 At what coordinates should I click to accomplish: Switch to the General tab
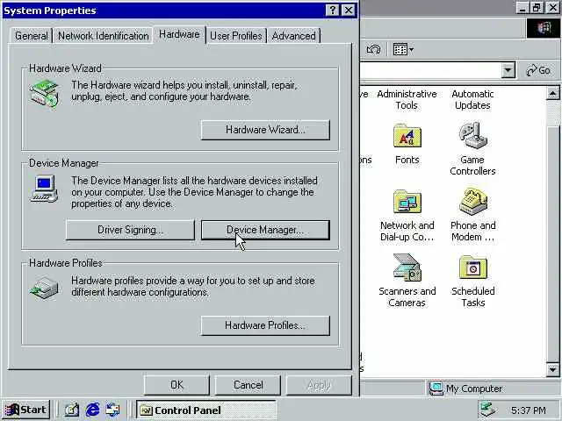click(x=32, y=36)
